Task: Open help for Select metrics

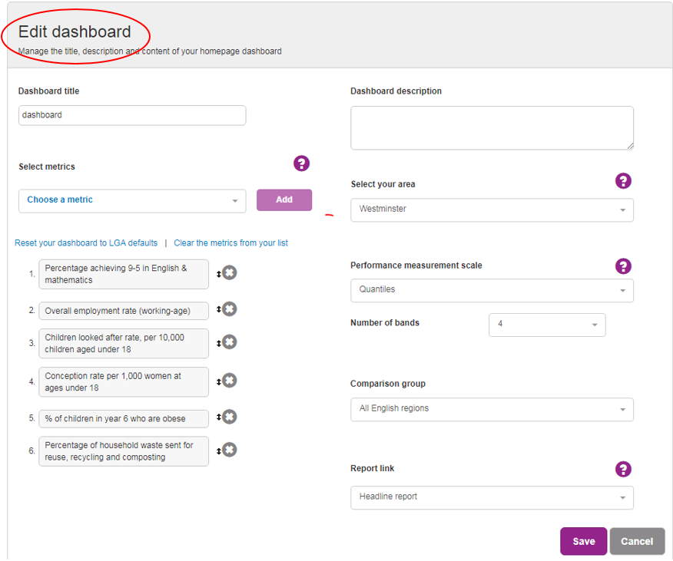Action: pos(301,163)
